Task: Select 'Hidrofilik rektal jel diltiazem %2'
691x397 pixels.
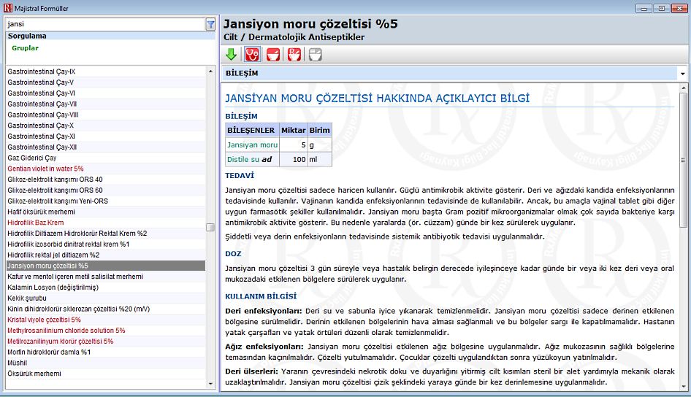Action: tap(105, 255)
